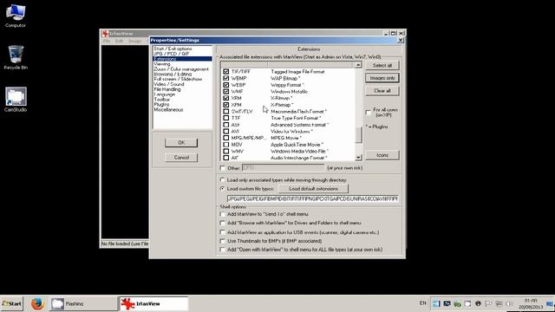This screenshot has height=312, width=555.
Task: Open the File Handling category
Action: [167, 89]
